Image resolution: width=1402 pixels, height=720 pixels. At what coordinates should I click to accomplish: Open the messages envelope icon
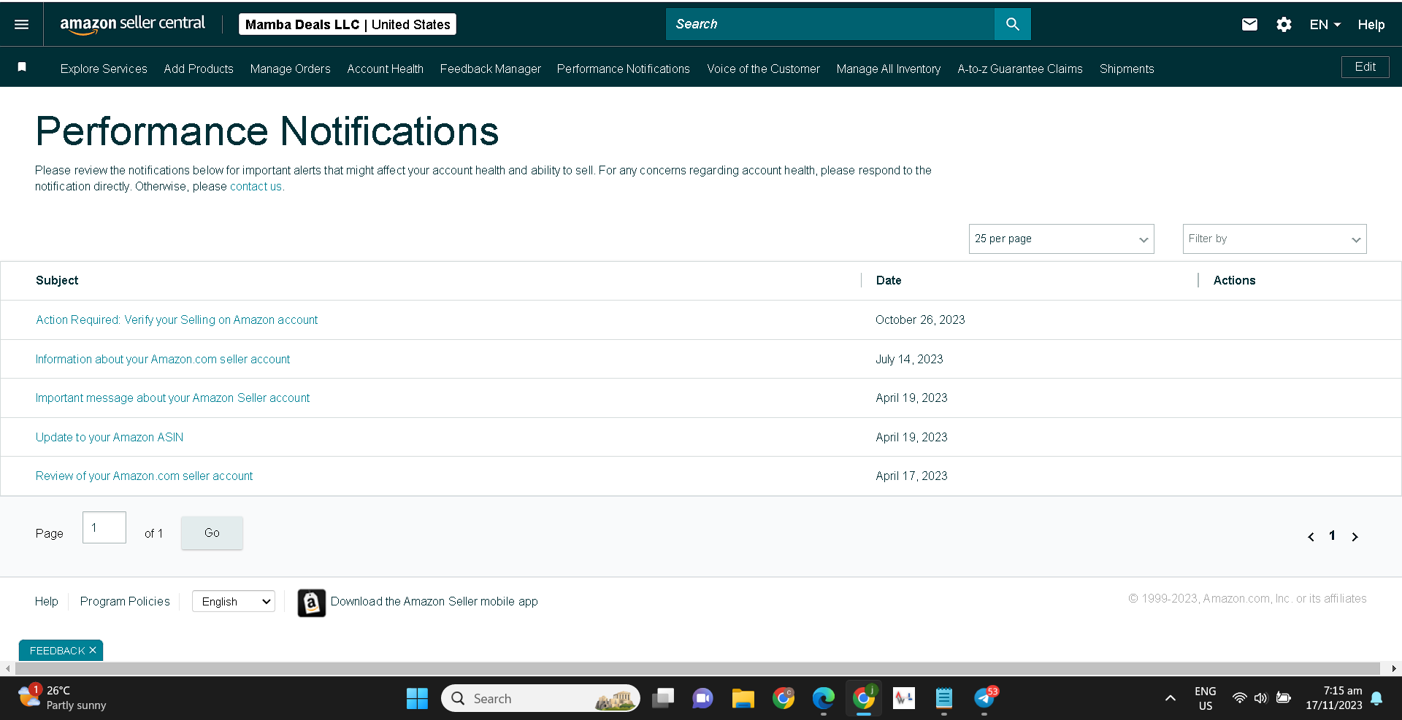click(1249, 25)
